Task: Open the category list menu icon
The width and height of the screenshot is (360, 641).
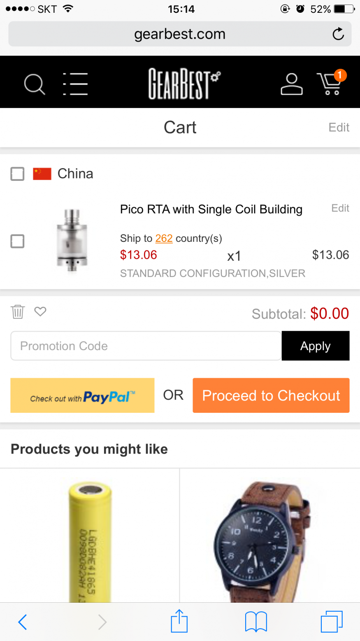Action: (75, 84)
